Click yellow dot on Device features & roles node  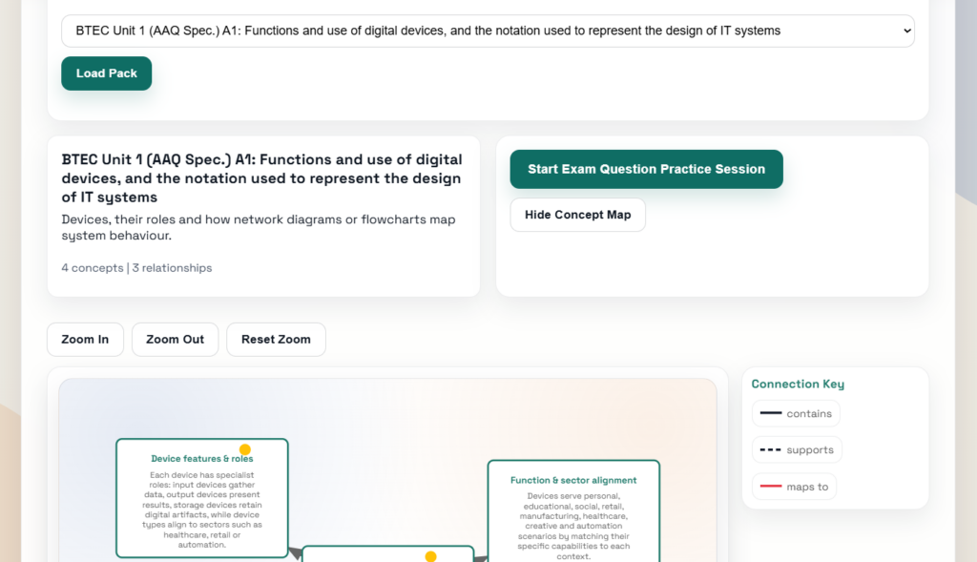[245, 449]
